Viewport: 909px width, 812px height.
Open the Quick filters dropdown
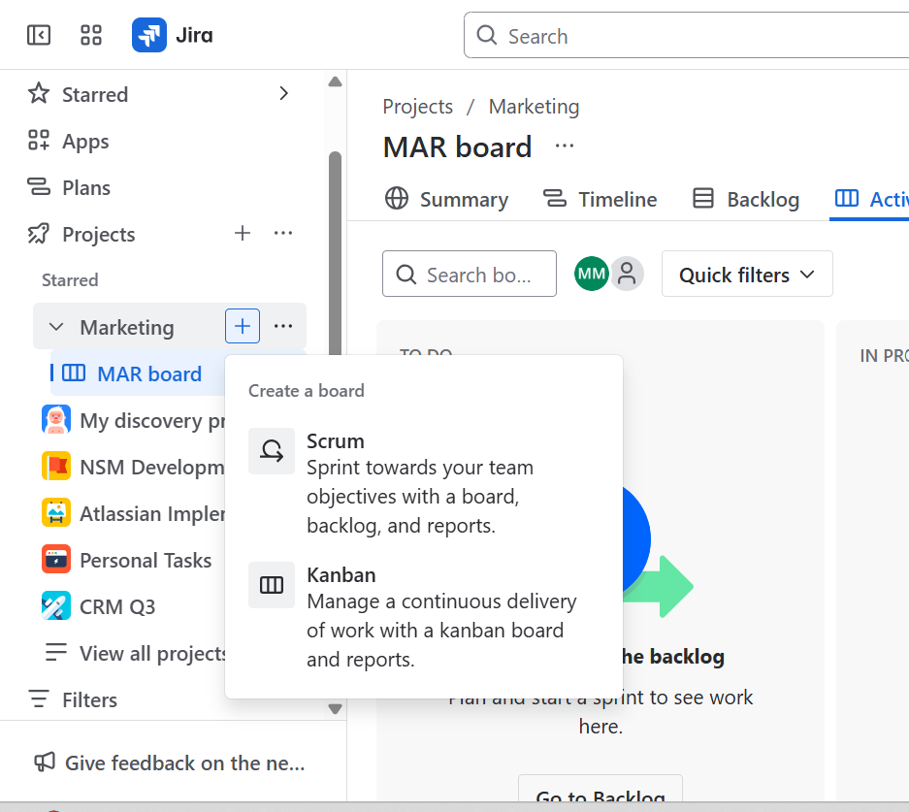(747, 275)
